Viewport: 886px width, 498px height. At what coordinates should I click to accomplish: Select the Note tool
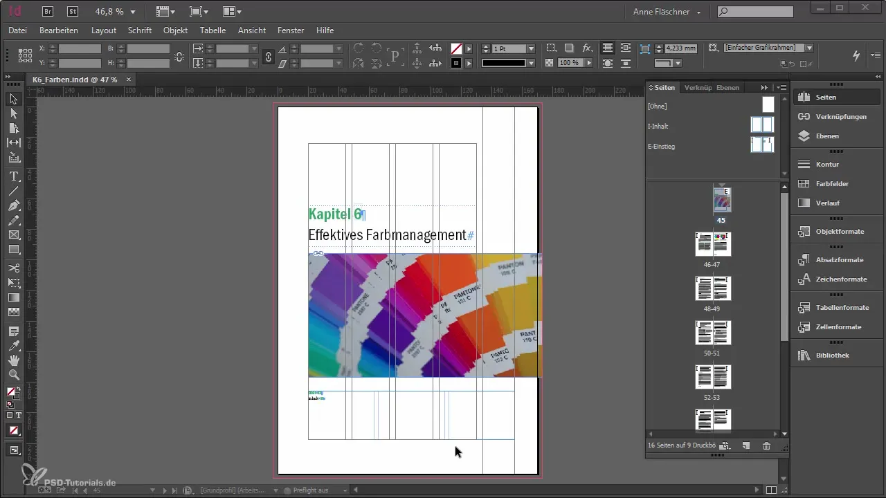(14, 331)
